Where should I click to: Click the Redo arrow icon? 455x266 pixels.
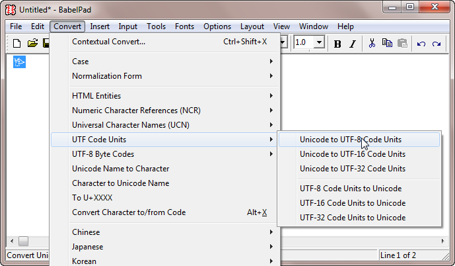point(436,44)
